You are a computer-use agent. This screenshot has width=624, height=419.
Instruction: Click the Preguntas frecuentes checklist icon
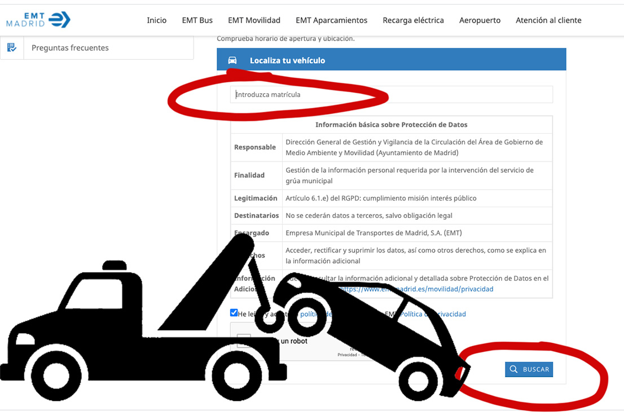[12, 48]
